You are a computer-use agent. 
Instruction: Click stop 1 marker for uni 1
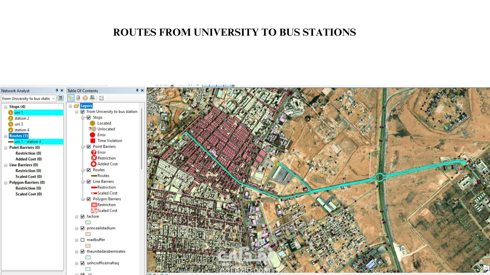pyautogui.click(x=10, y=113)
